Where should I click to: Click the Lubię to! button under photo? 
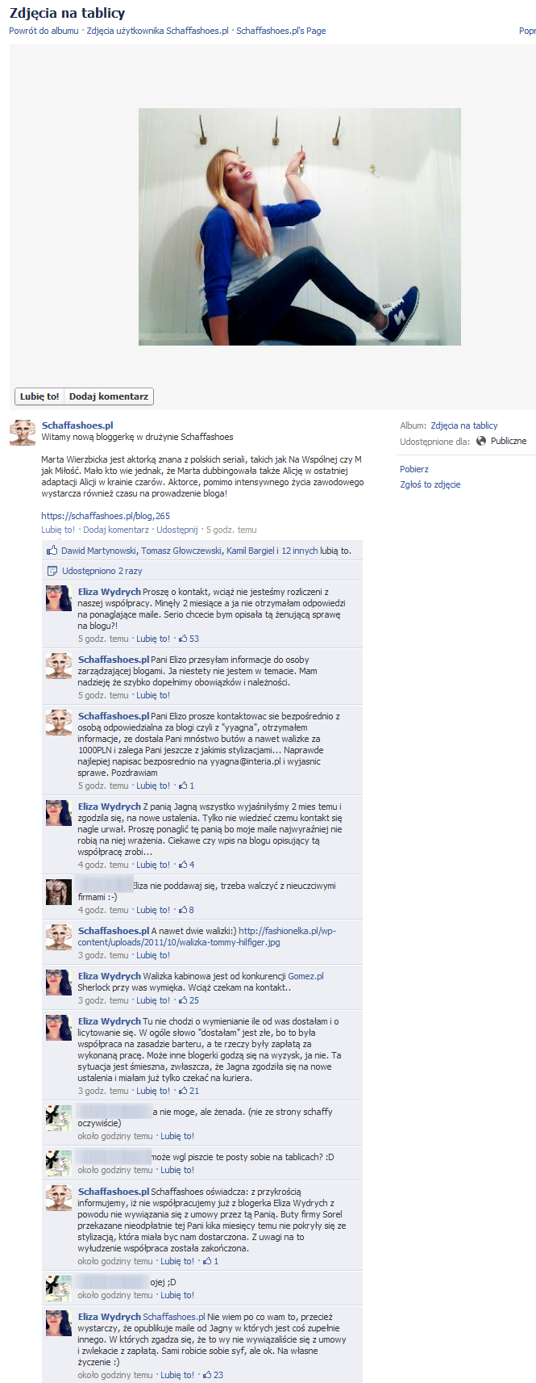(x=39, y=396)
